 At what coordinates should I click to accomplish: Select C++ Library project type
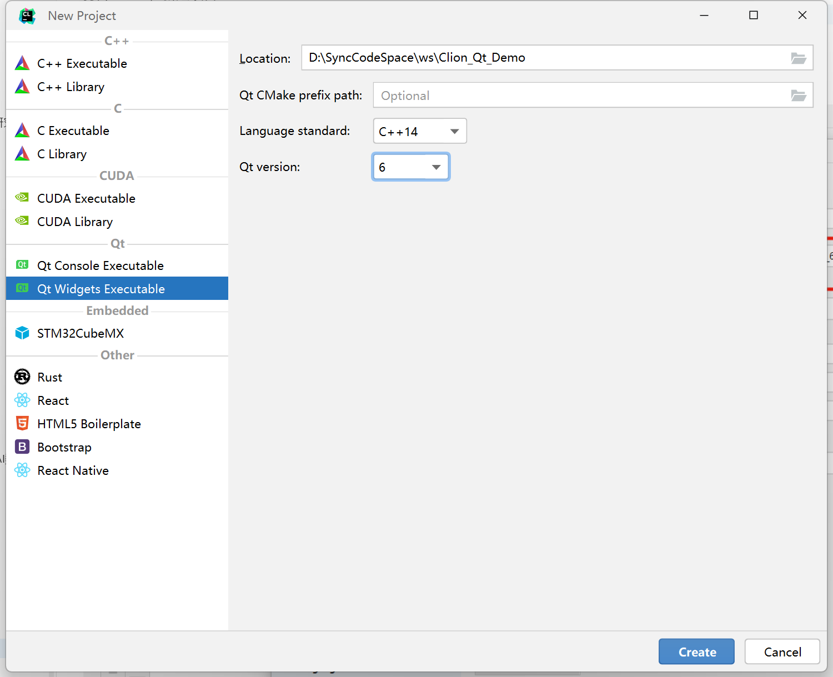[x=117, y=87]
